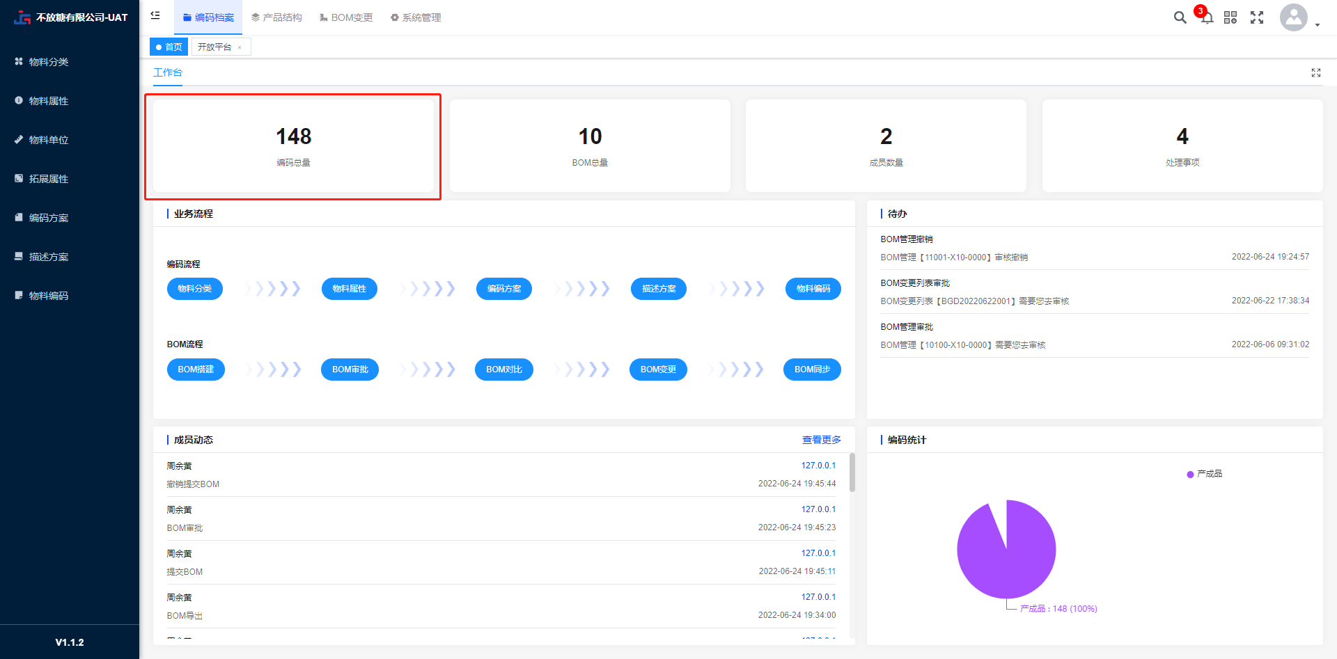This screenshot has height=659, width=1337.
Task: Click the 提交BOM activity row
Action: (501, 562)
